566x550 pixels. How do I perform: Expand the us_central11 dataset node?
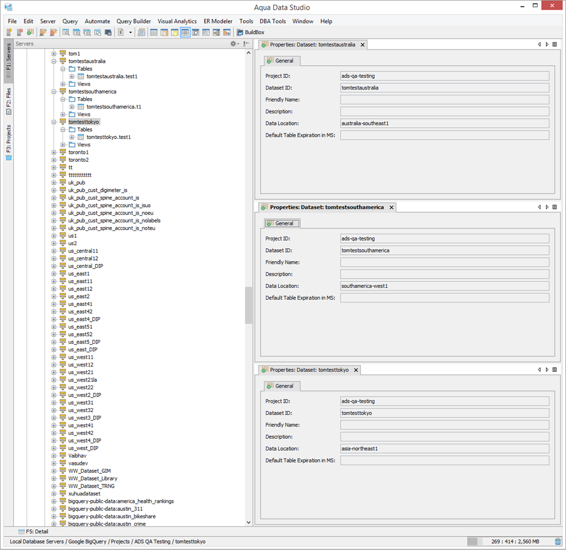click(54, 251)
